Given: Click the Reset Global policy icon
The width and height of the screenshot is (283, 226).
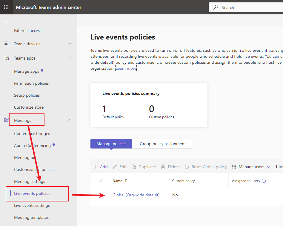Looking at the screenshot, I should (x=187, y=167).
